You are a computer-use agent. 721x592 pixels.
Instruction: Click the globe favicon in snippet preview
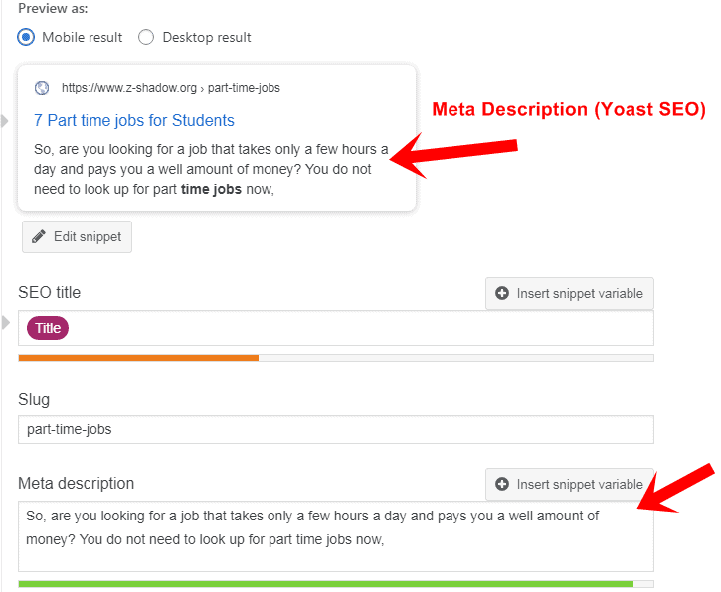[42, 88]
